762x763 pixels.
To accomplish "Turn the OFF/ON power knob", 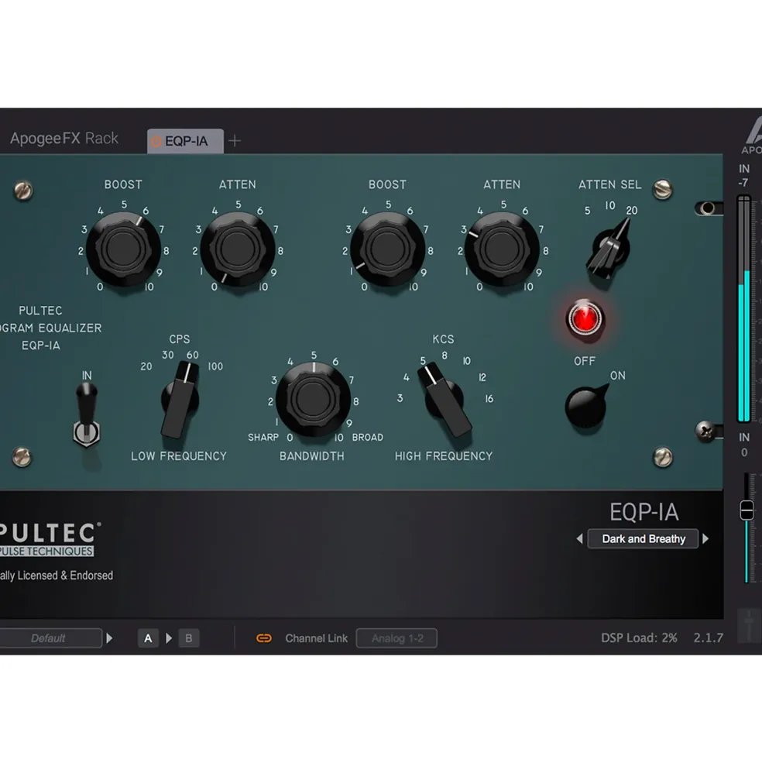I will pyautogui.click(x=586, y=406).
